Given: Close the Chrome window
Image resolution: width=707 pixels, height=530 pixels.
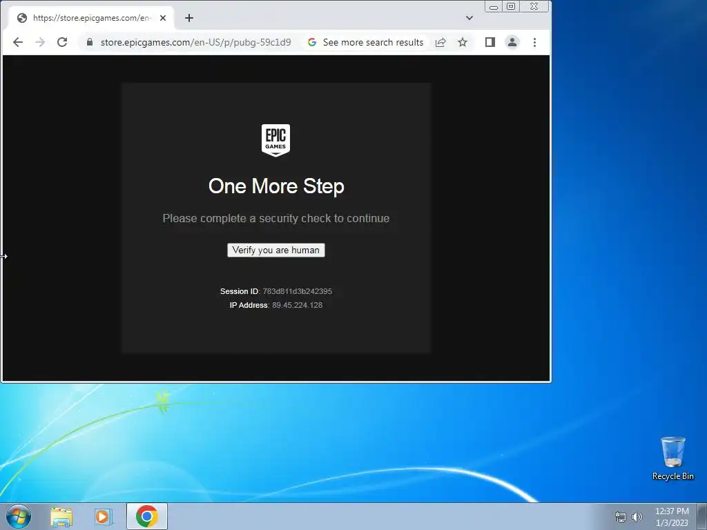Looking at the screenshot, I should (534, 6).
